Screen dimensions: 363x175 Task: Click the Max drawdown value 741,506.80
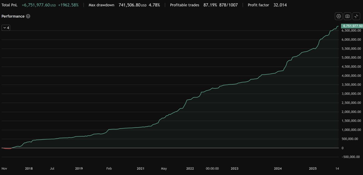(x=129, y=5)
